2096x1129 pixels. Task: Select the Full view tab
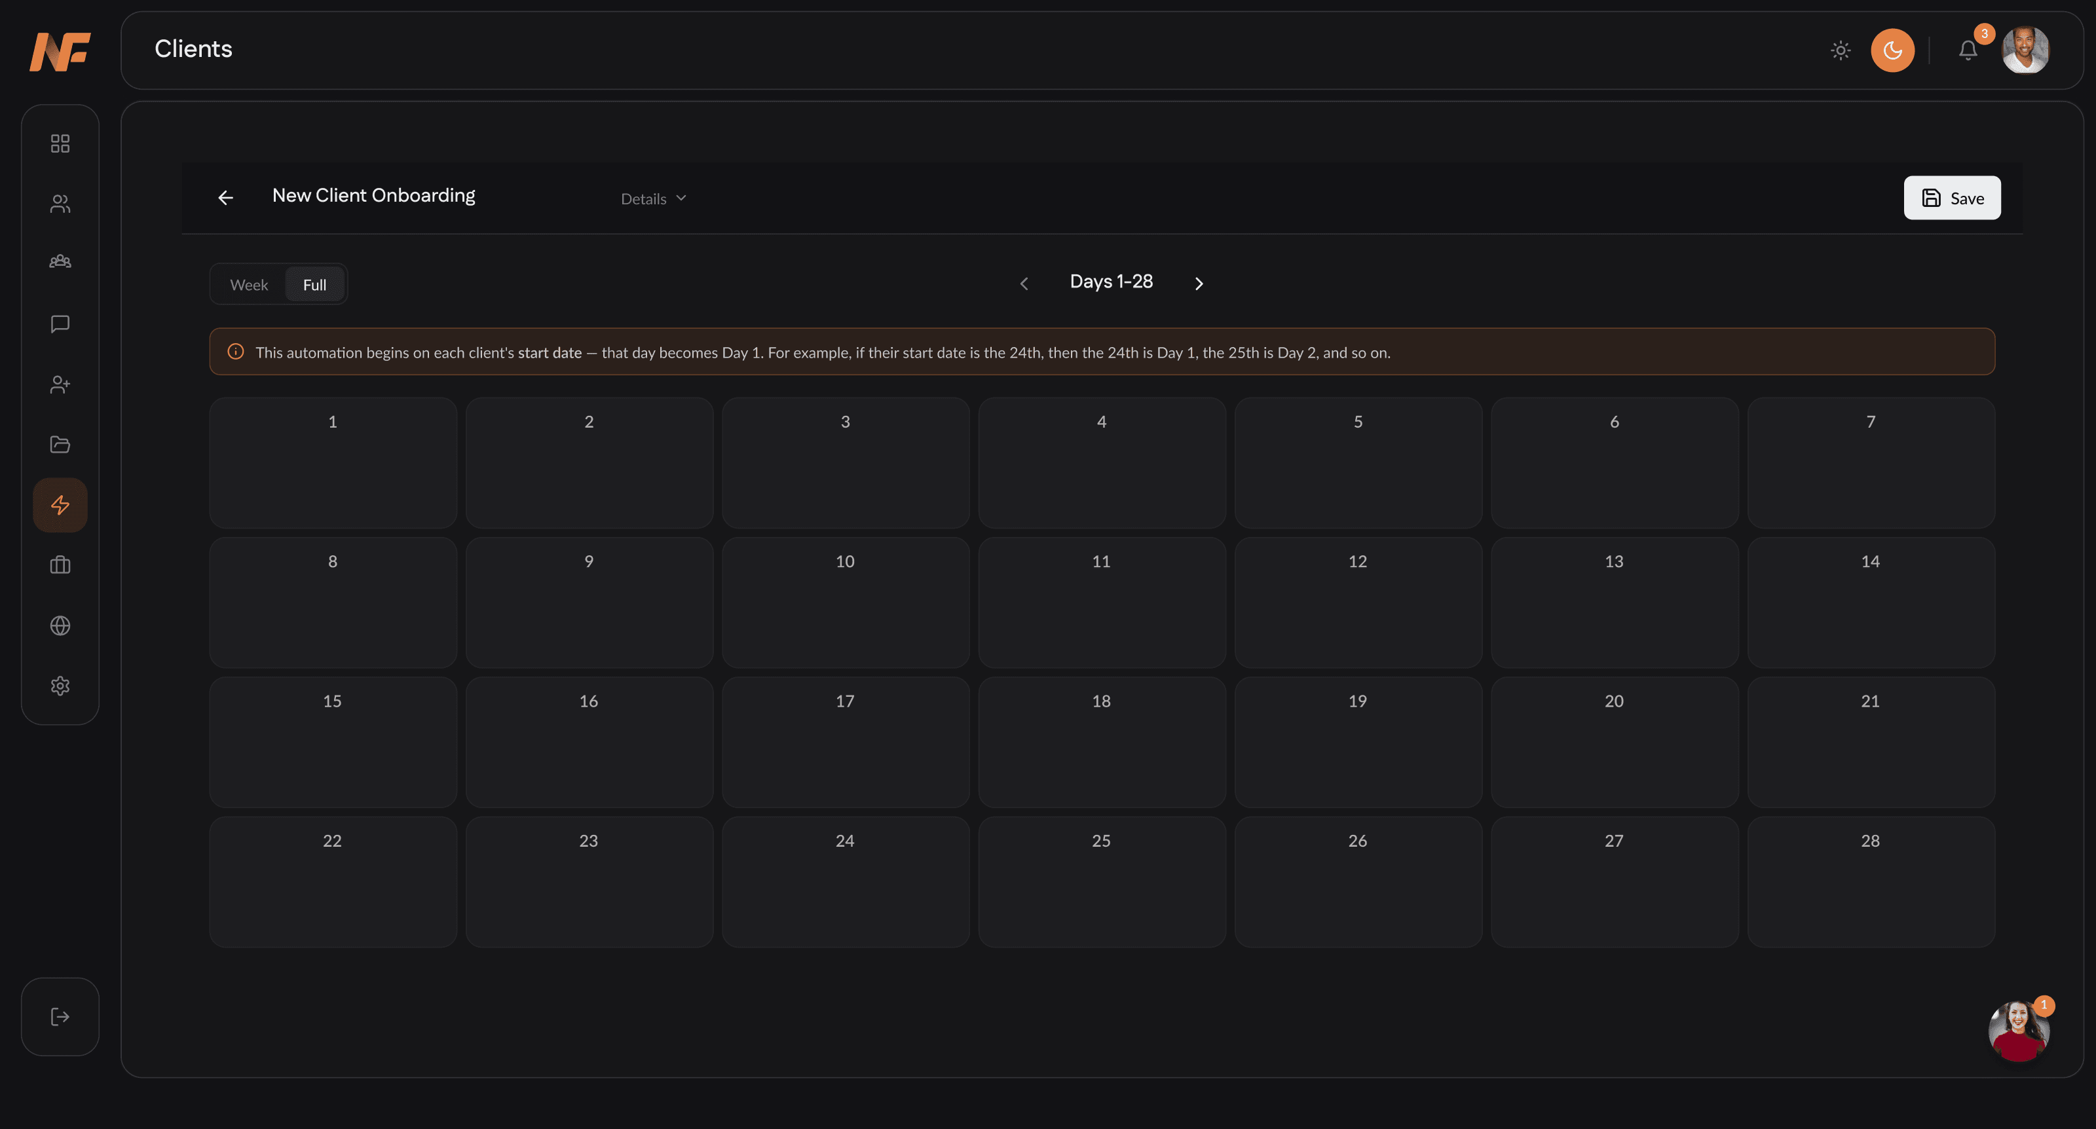point(314,285)
